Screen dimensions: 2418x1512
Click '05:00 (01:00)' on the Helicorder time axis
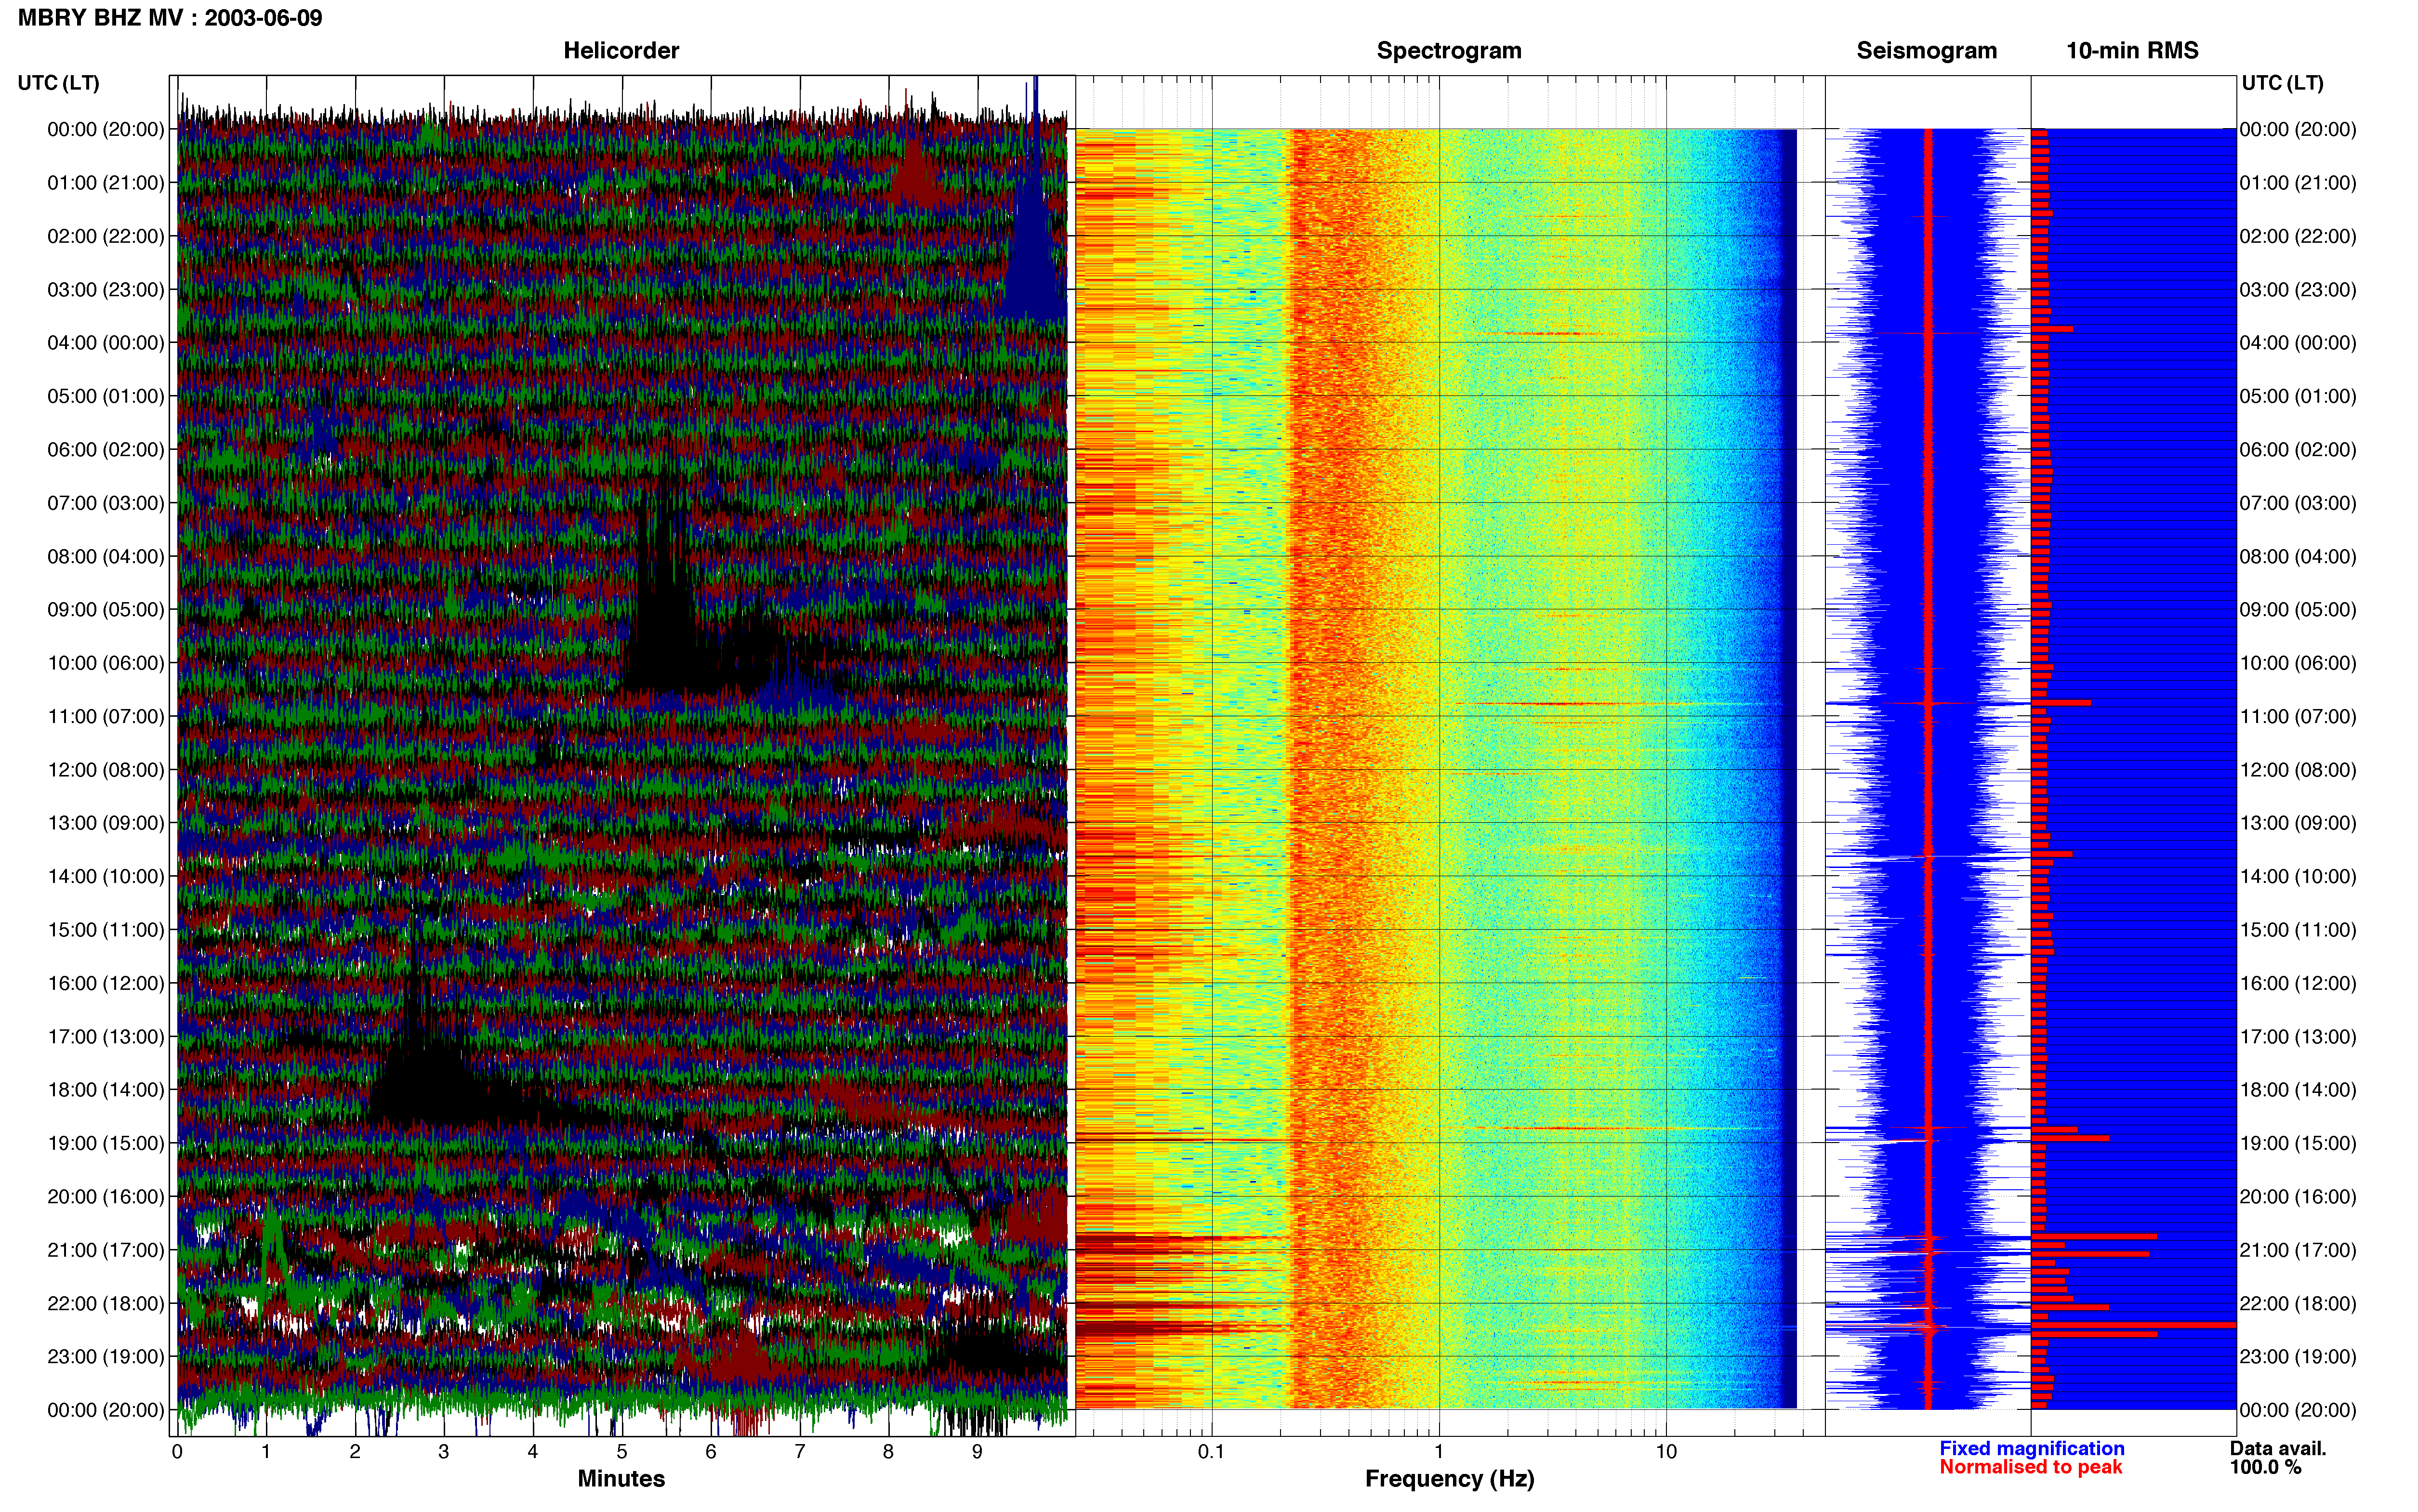106,396
